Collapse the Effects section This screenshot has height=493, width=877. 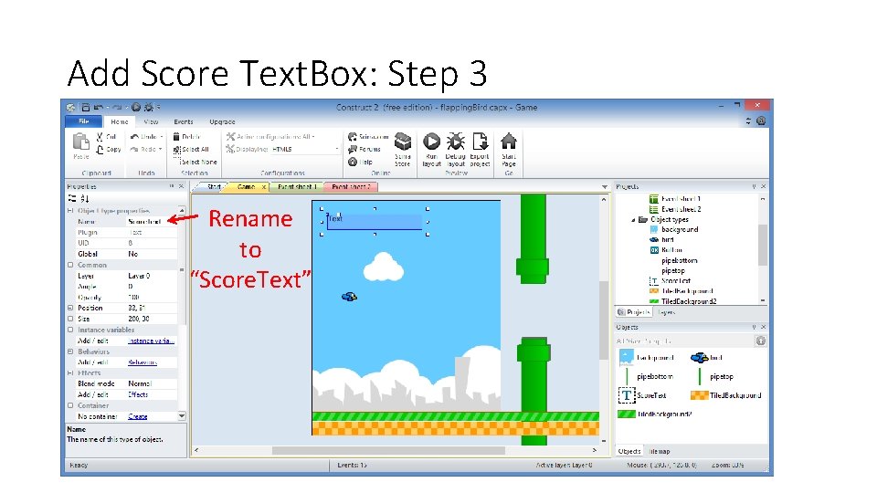coord(70,372)
